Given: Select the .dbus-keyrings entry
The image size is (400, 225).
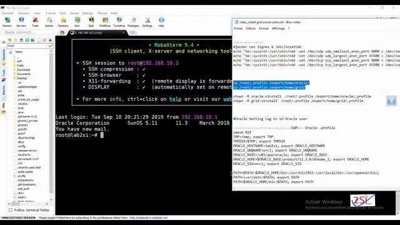Looking at the screenshot, I should [x=26, y=137].
